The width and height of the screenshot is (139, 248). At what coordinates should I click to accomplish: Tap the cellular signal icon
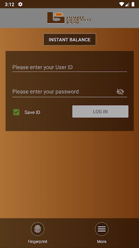127,4
